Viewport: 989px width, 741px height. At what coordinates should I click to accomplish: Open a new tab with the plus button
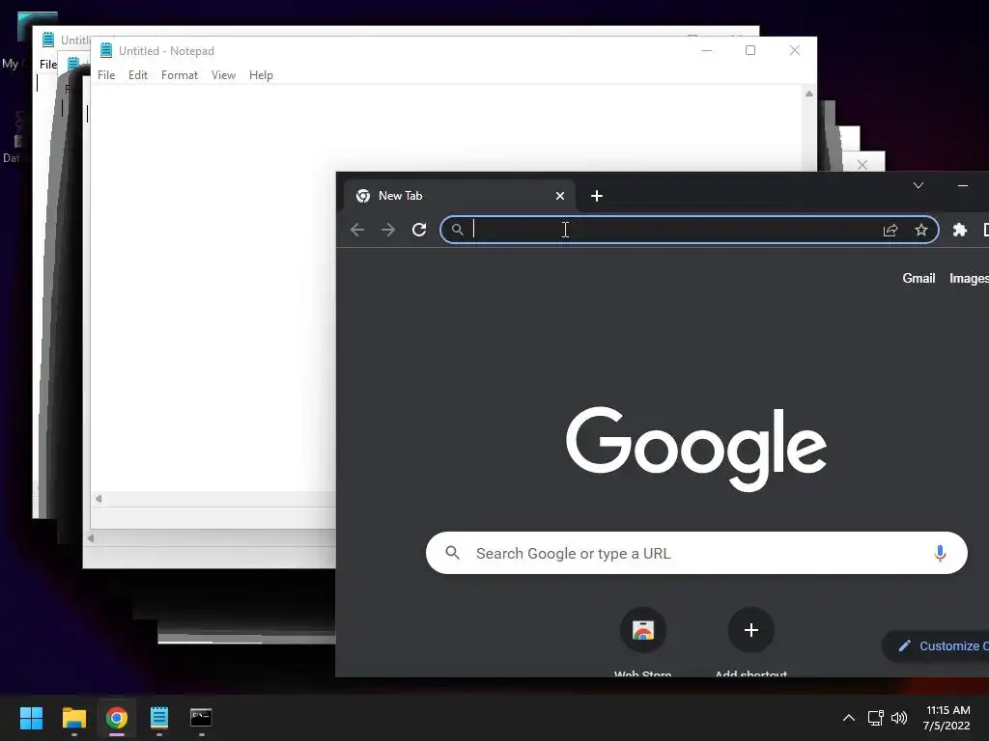coord(597,196)
